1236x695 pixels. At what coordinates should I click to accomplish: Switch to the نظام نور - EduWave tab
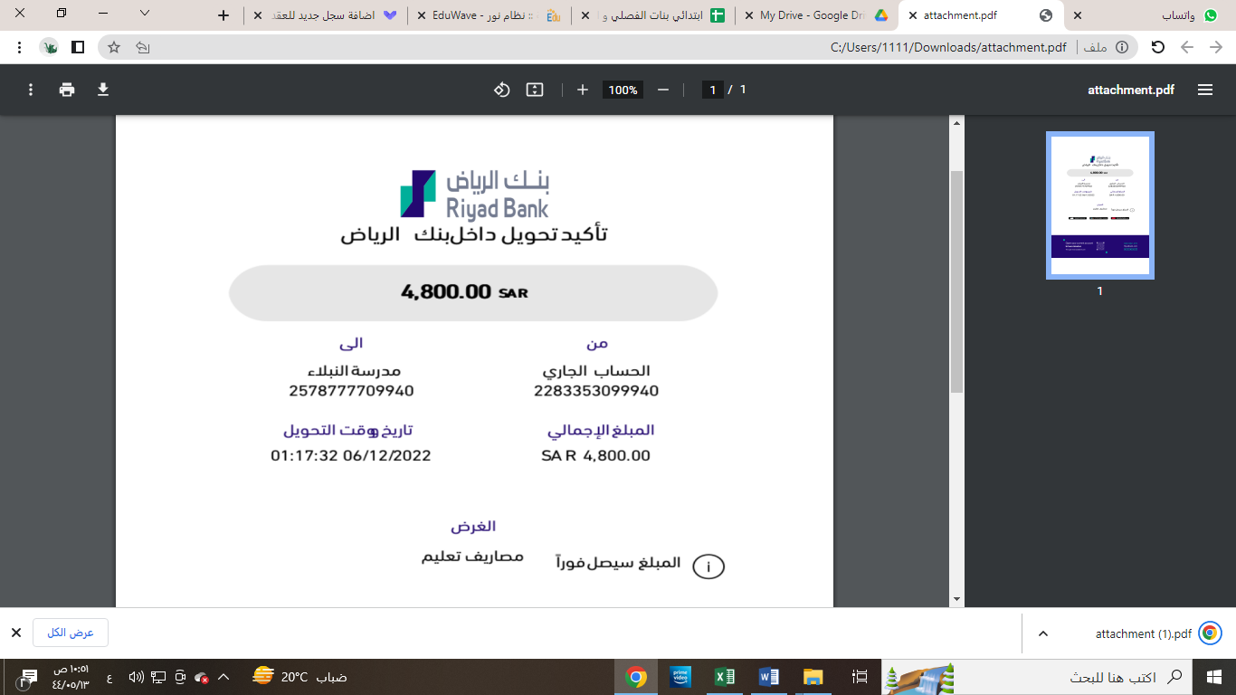(x=489, y=15)
